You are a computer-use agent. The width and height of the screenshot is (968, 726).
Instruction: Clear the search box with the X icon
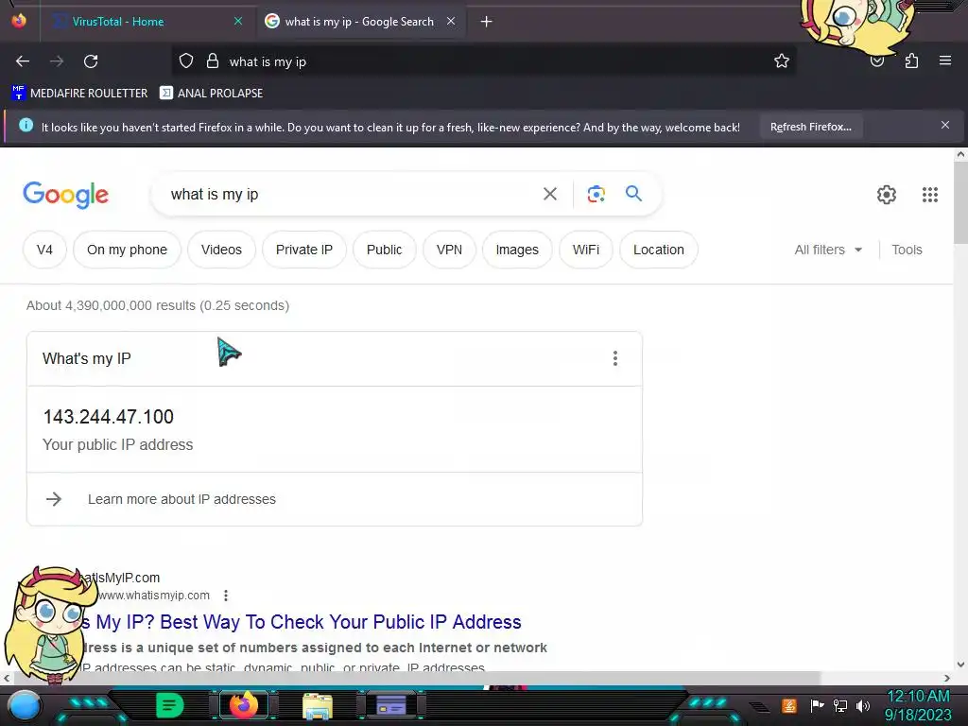click(550, 194)
